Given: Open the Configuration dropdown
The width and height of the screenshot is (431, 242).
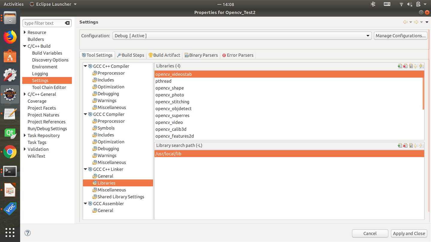Looking at the screenshot, I should (x=242, y=36).
